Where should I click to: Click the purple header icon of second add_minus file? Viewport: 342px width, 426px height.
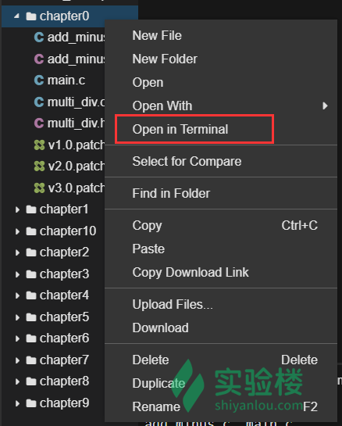coord(39,59)
